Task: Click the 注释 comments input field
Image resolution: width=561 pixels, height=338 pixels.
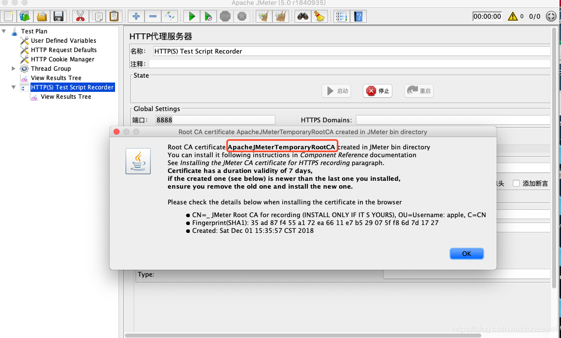Action: pos(350,64)
